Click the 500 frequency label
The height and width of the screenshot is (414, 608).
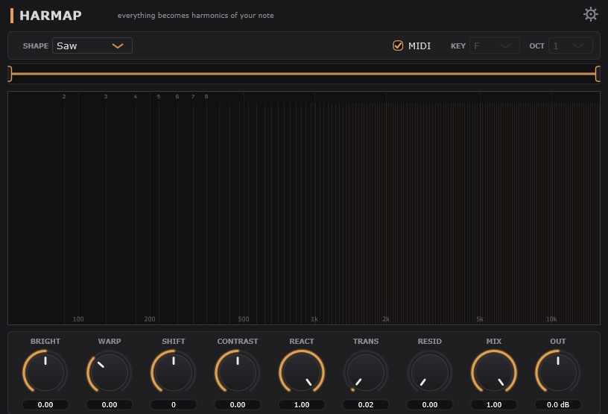(244, 319)
